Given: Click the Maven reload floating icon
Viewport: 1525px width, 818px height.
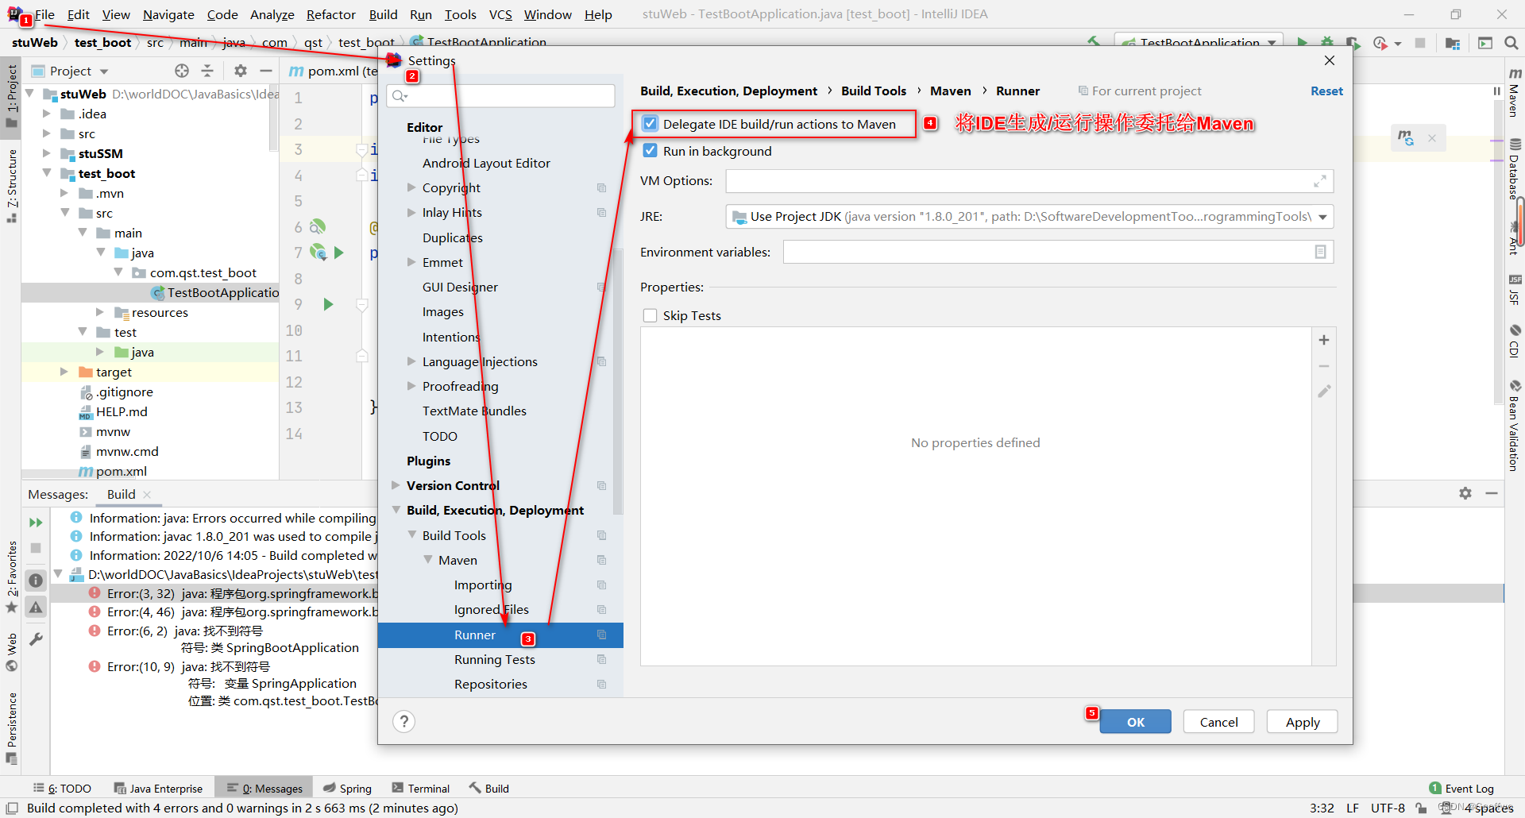Looking at the screenshot, I should click(1405, 137).
